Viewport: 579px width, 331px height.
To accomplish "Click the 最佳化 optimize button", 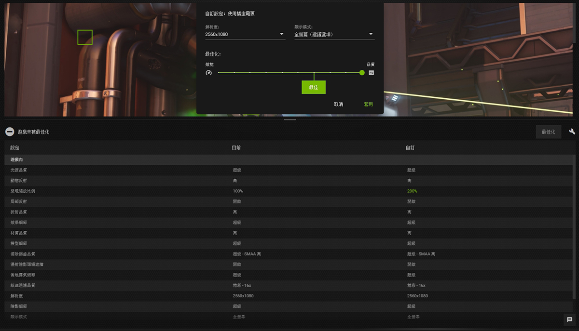I will click(x=548, y=132).
